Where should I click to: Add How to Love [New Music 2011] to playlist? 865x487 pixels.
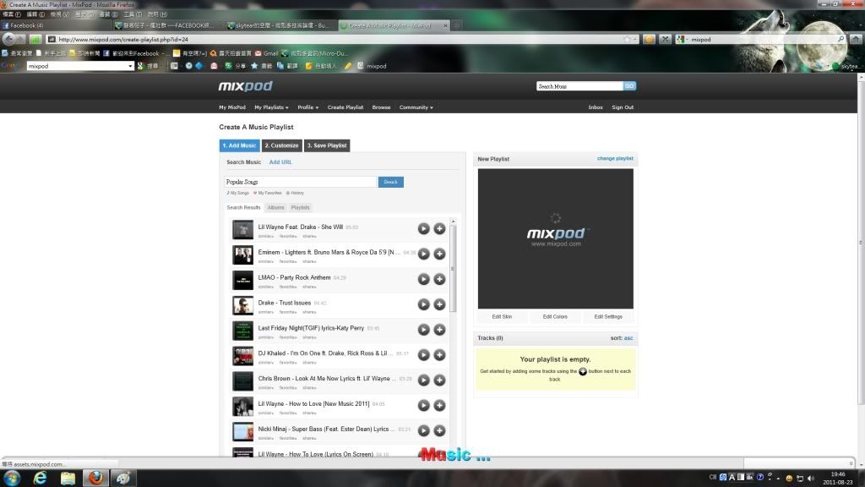439,405
